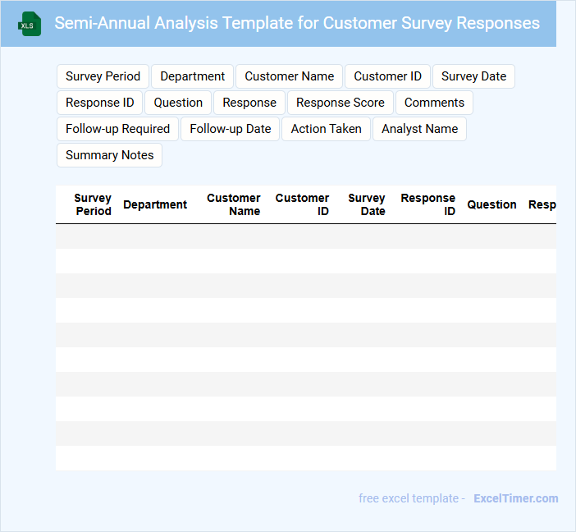
Task: Click the Analyst Name tag
Action: [x=419, y=129]
